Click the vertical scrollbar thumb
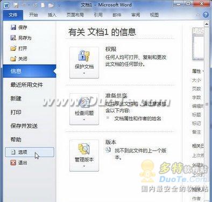The width and height of the screenshot is (212, 202). point(207,104)
